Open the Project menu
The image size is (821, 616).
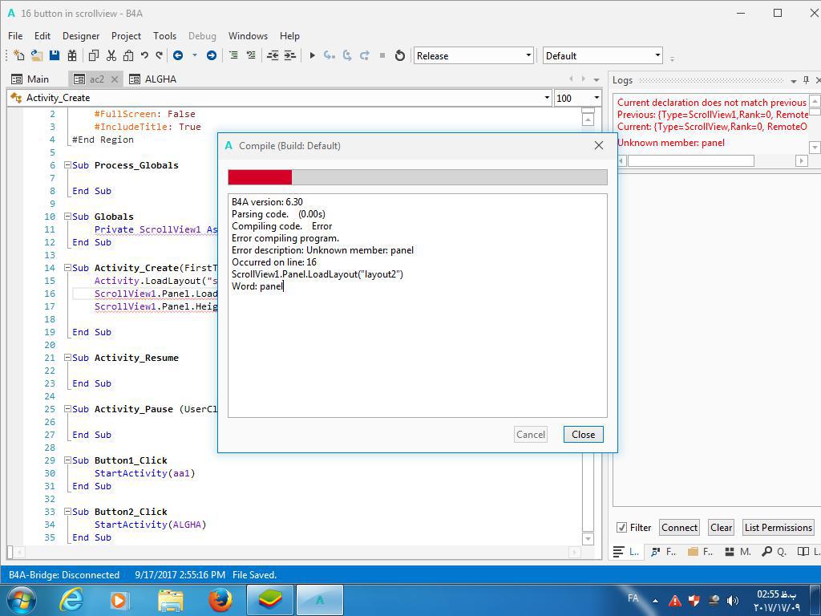click(x=126, y=35)
